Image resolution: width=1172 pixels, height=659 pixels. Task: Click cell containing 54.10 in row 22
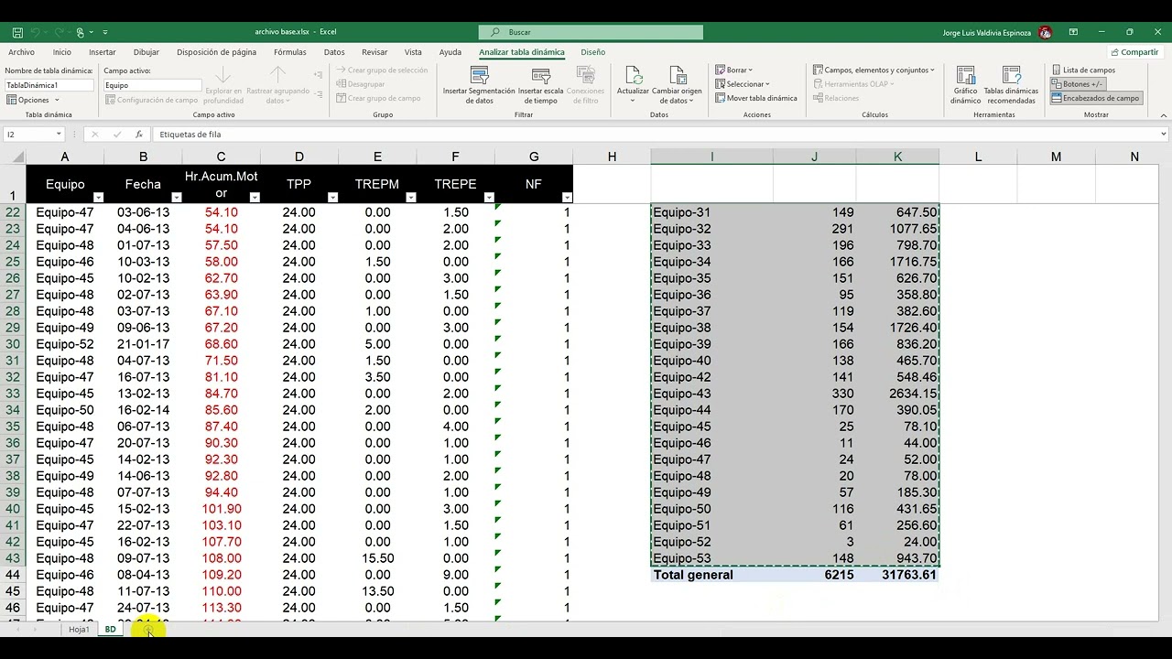click(221, 212)
